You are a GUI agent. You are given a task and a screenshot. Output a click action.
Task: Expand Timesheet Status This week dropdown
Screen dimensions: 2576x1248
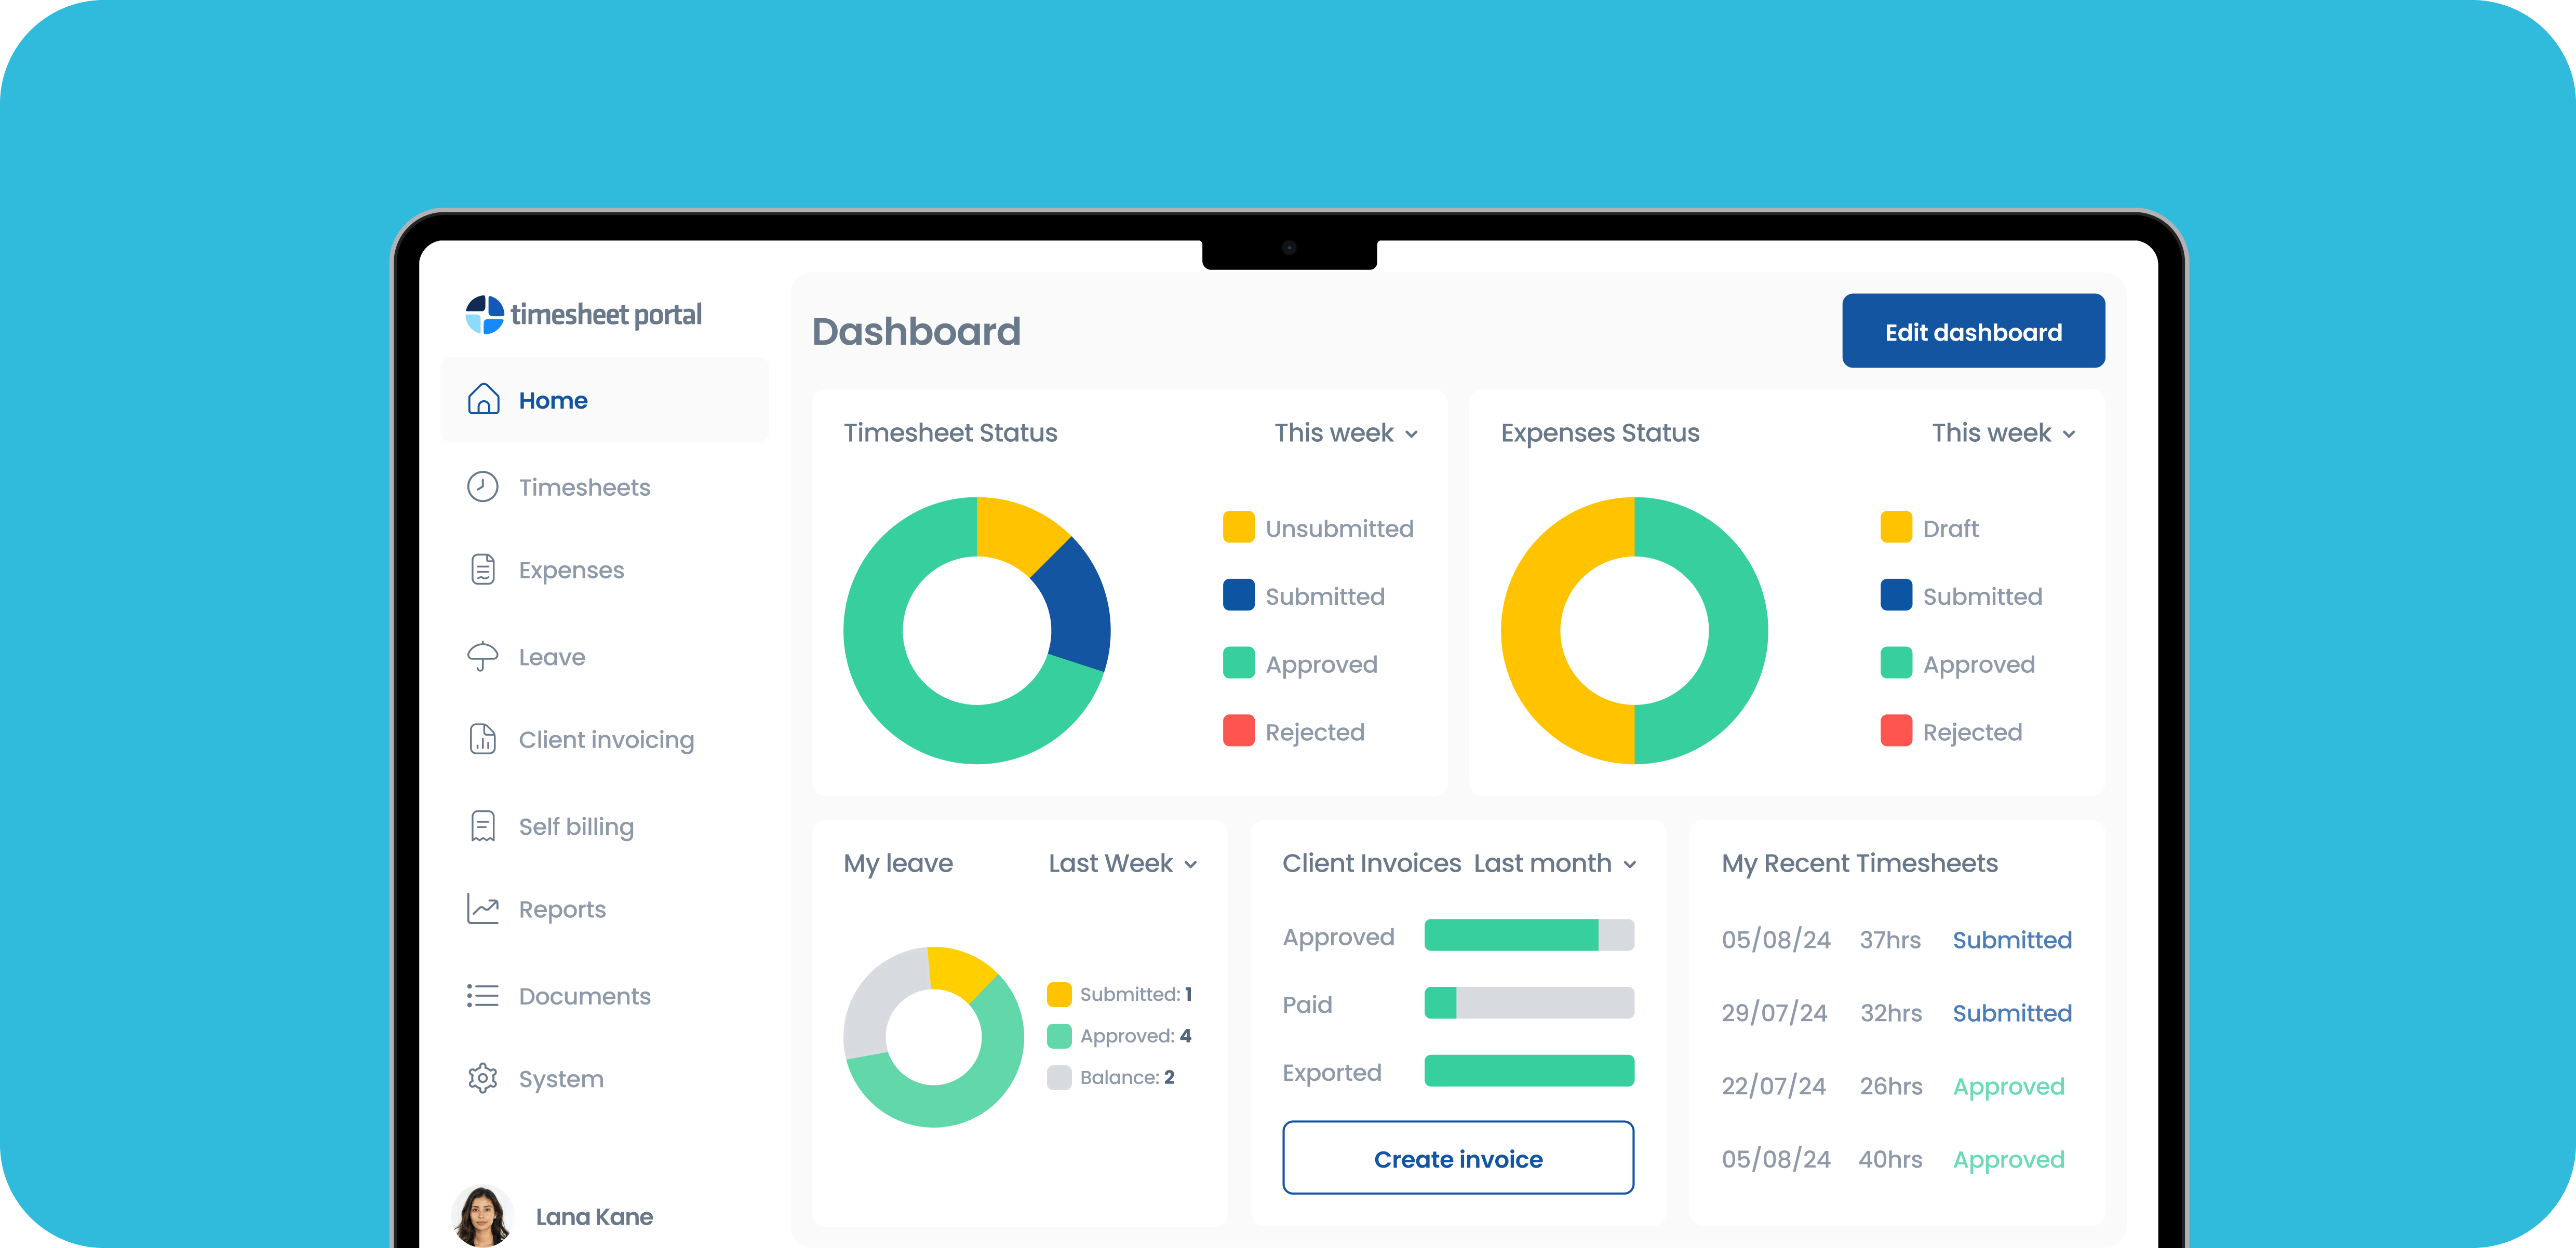(x=1346, y=433)
